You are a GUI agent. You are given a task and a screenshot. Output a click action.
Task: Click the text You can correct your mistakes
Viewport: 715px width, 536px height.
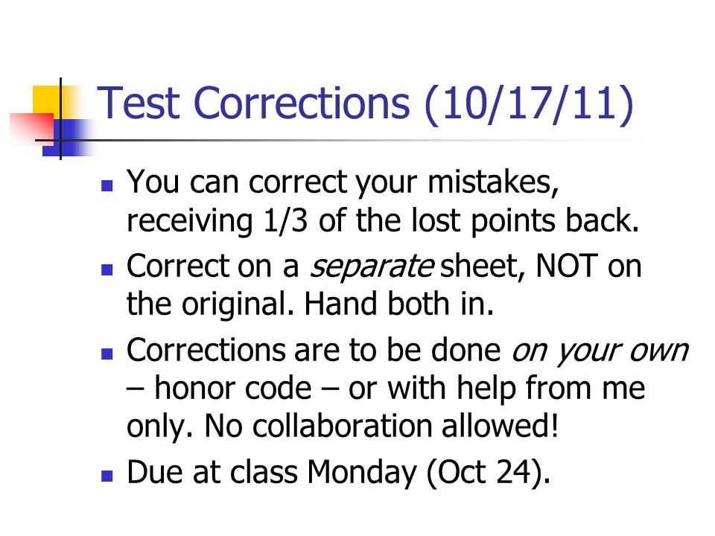coord(343,183)
